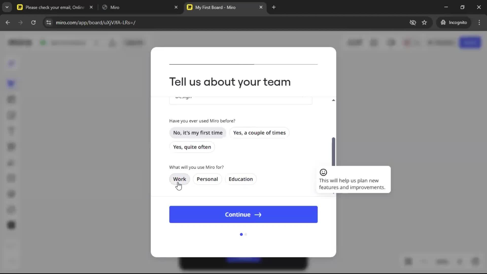Close the 'Please check your email' tab
Viewport: 487px width, 274px height.
tap(91, 7)
